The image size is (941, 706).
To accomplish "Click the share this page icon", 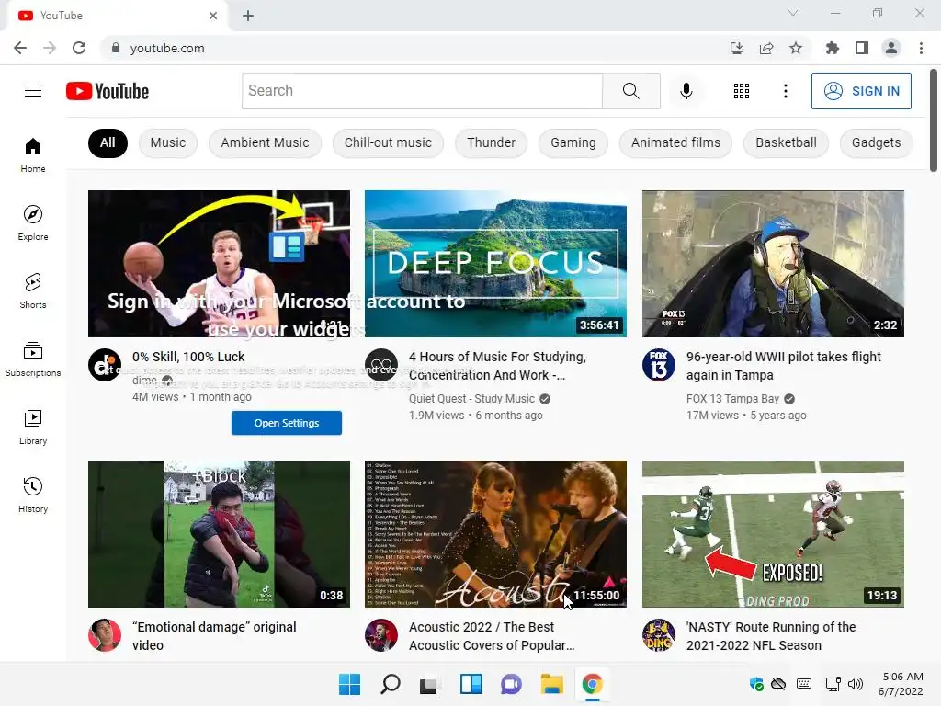I will (766, 48).
